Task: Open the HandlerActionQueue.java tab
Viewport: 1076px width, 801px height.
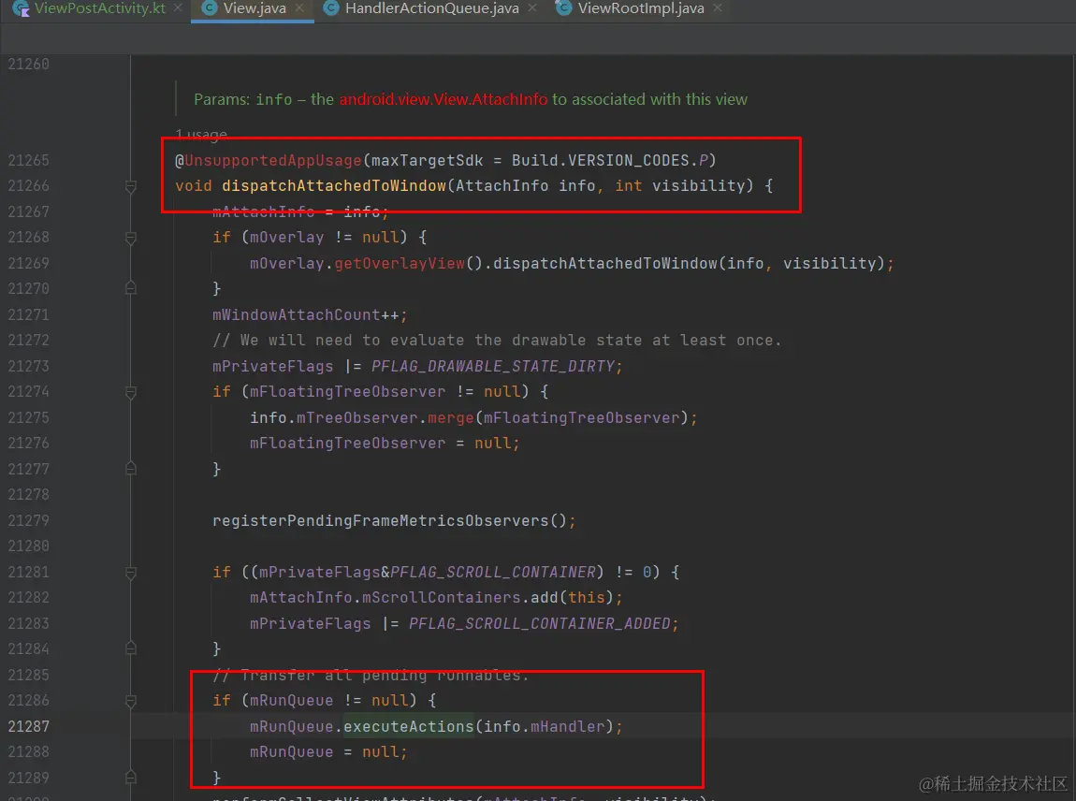Action: [x=431, y=8]
